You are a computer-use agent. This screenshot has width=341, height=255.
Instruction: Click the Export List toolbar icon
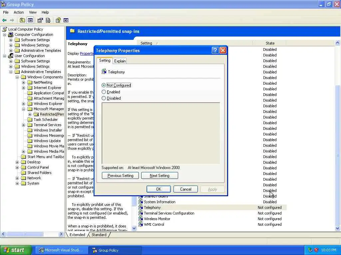tap(48, 20)
